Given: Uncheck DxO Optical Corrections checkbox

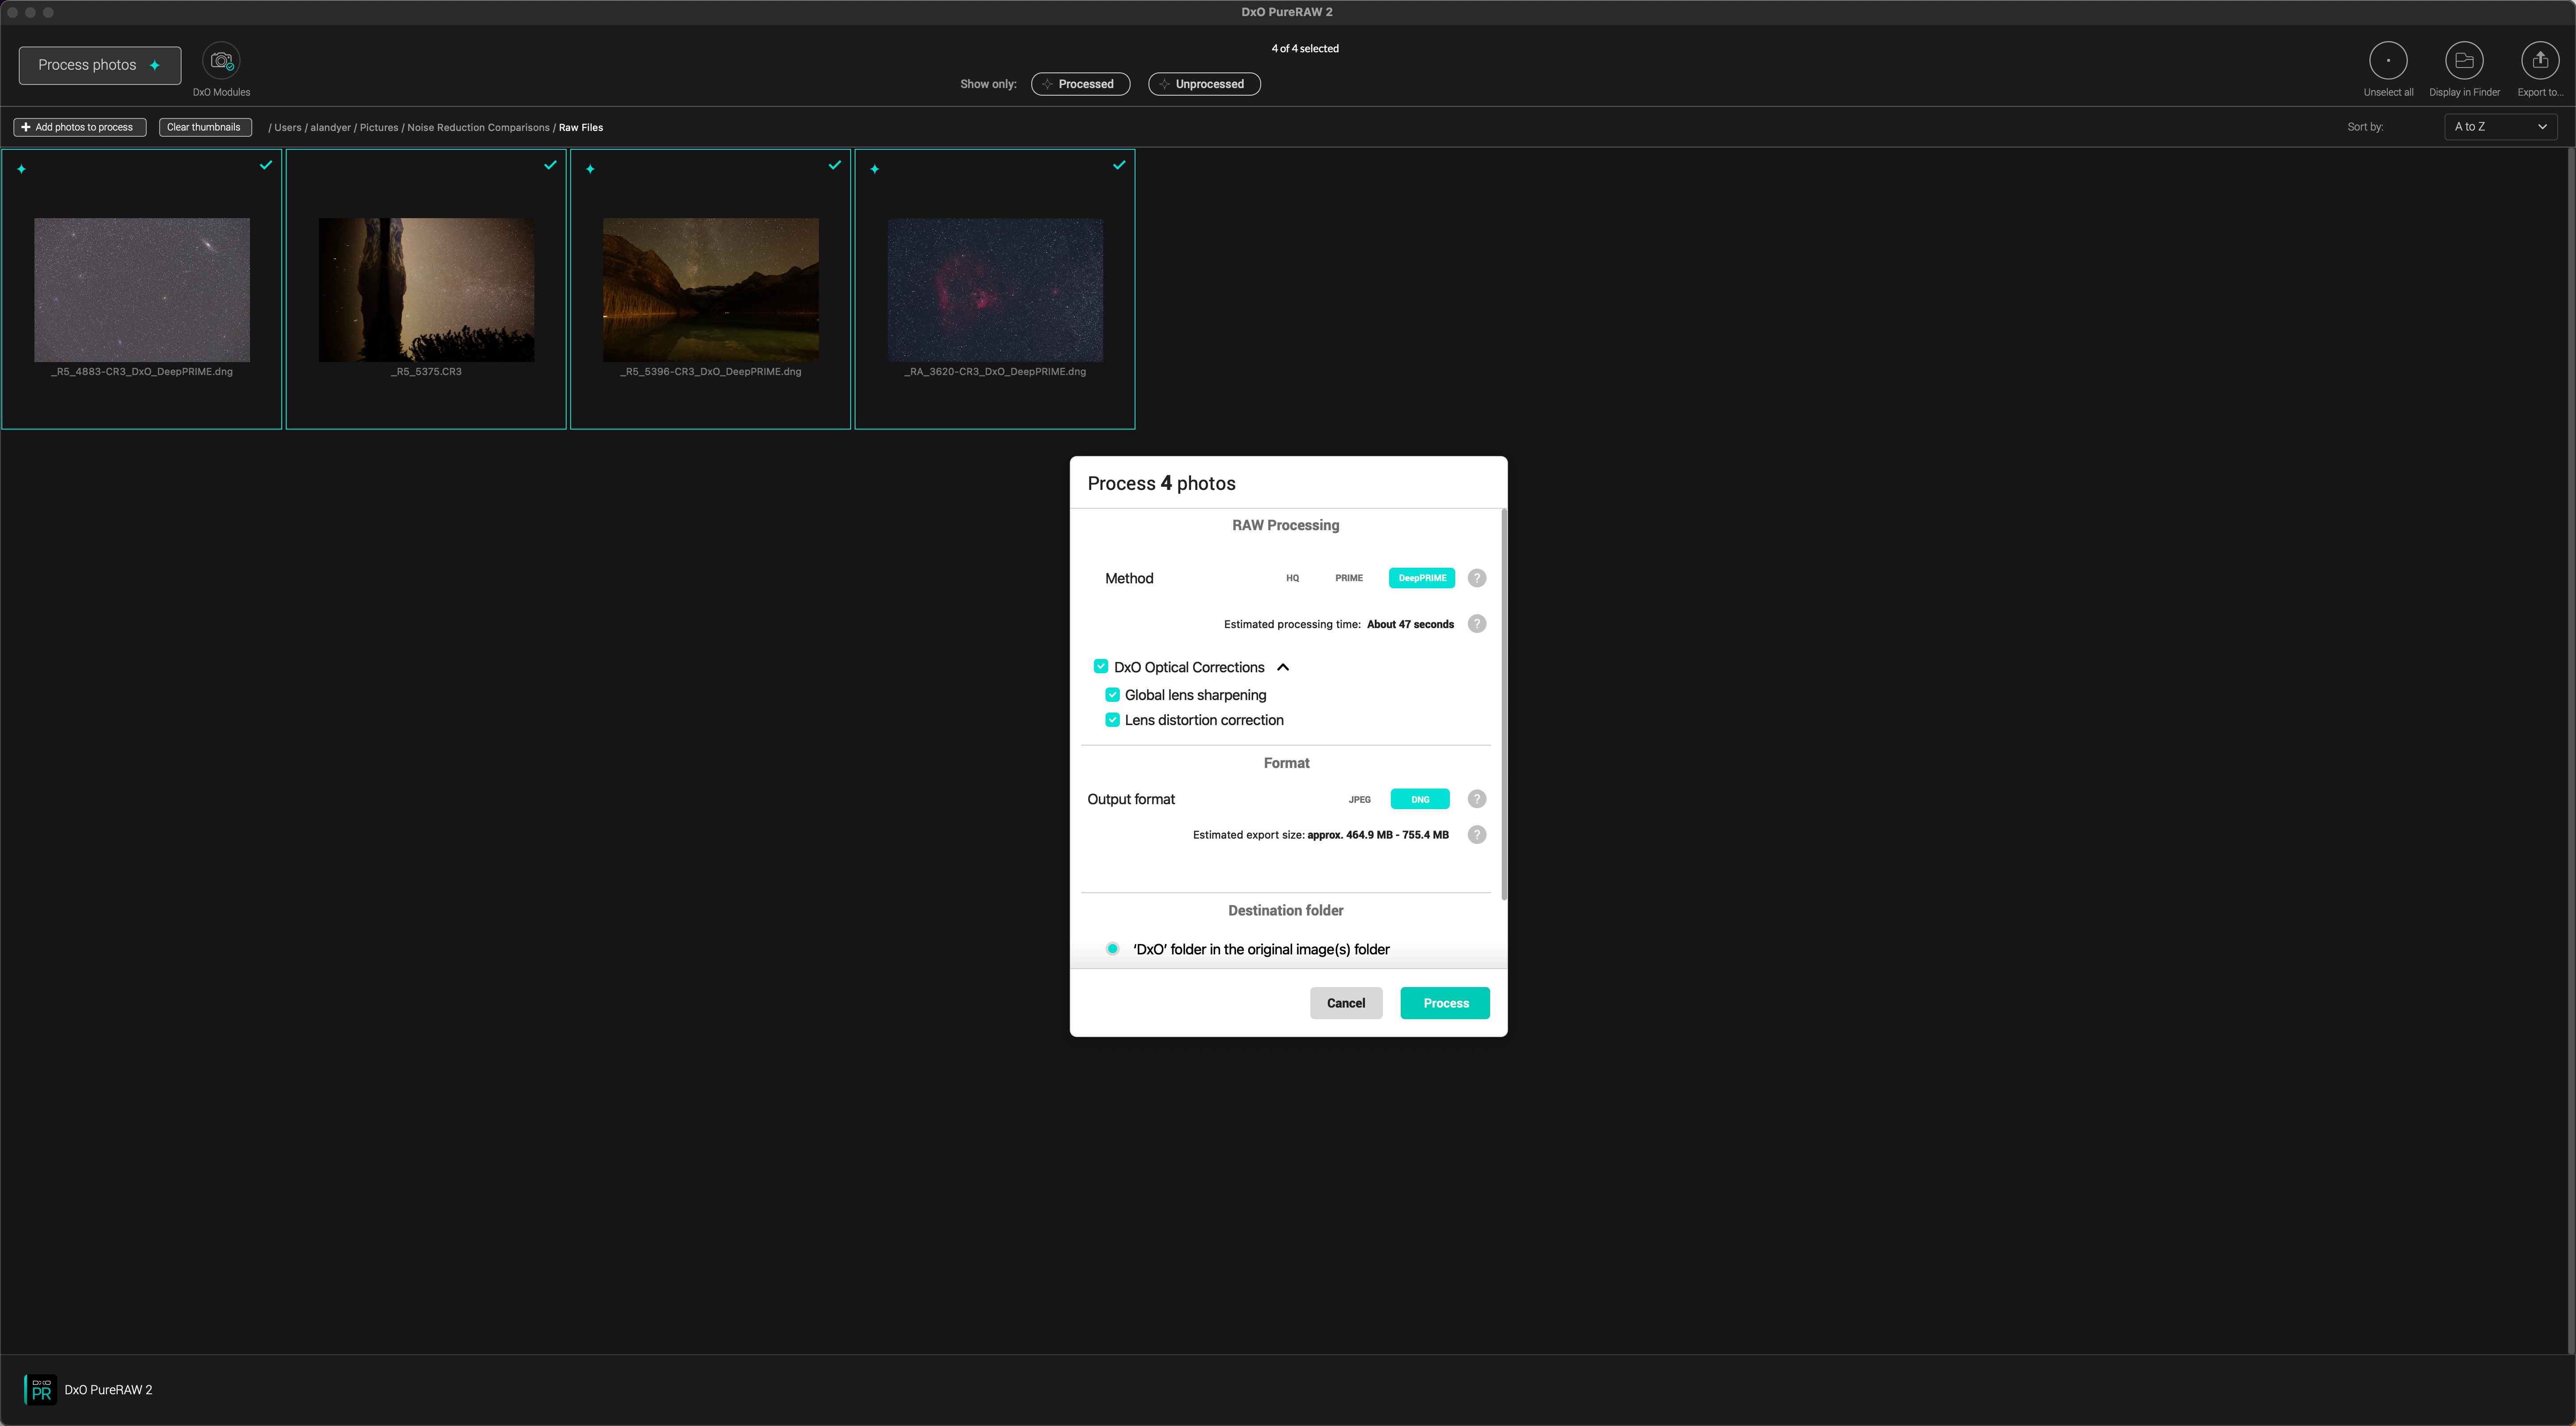Looking at the screenshot, I should tap(1100, 667).
